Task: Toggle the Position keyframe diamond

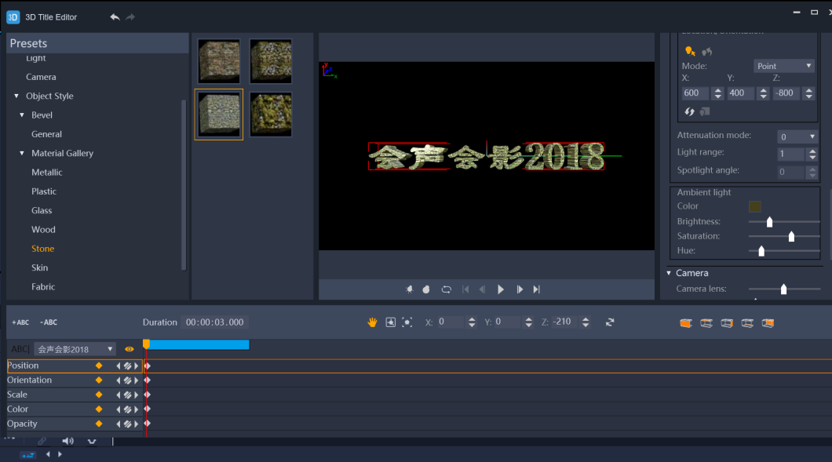Action: click(99, 366)
